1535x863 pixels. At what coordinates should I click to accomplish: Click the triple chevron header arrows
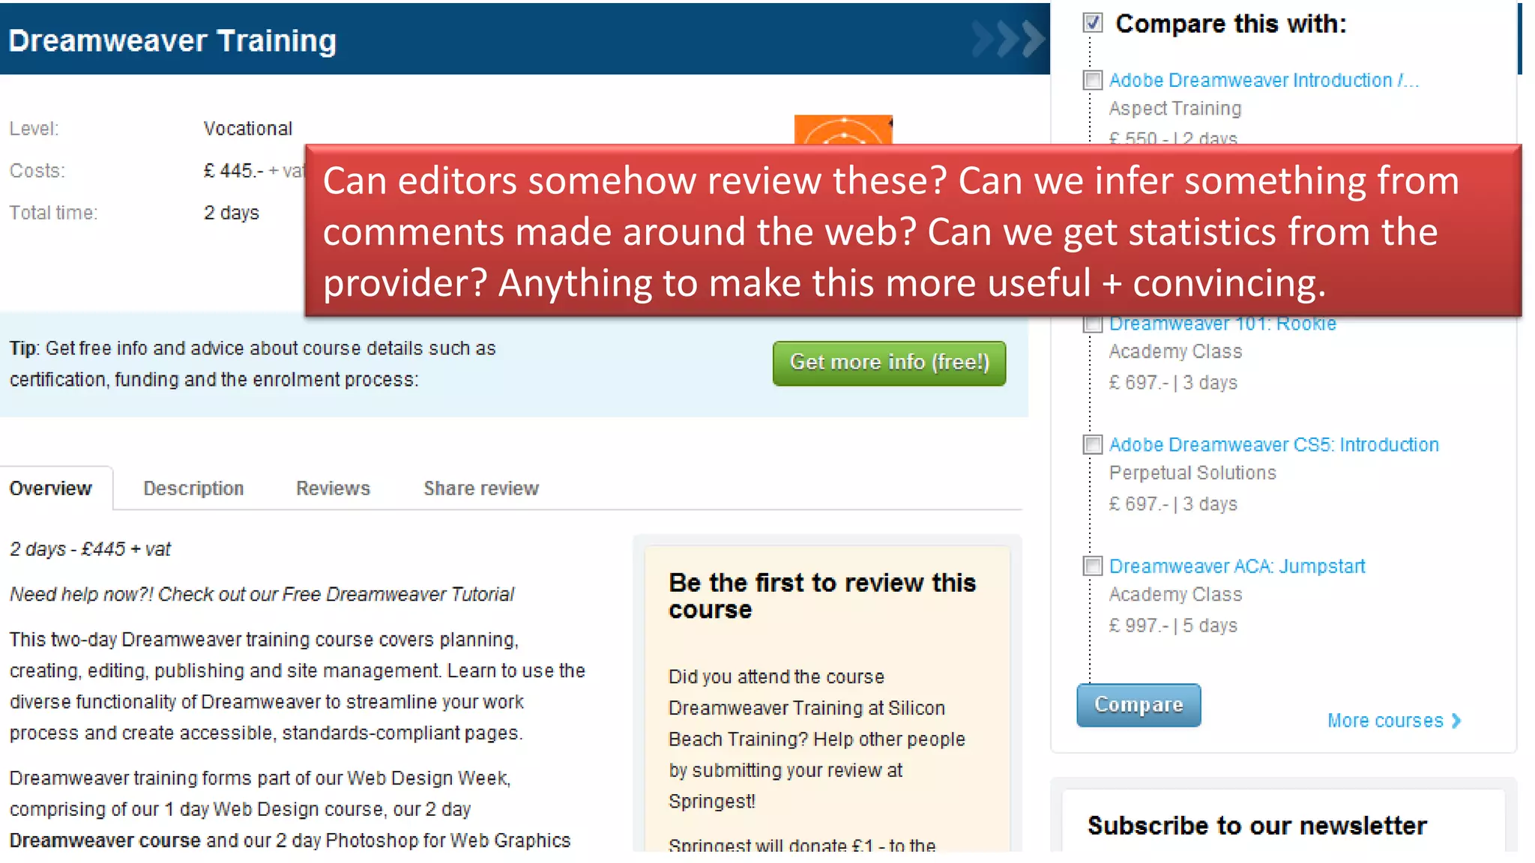point(1008,40)
